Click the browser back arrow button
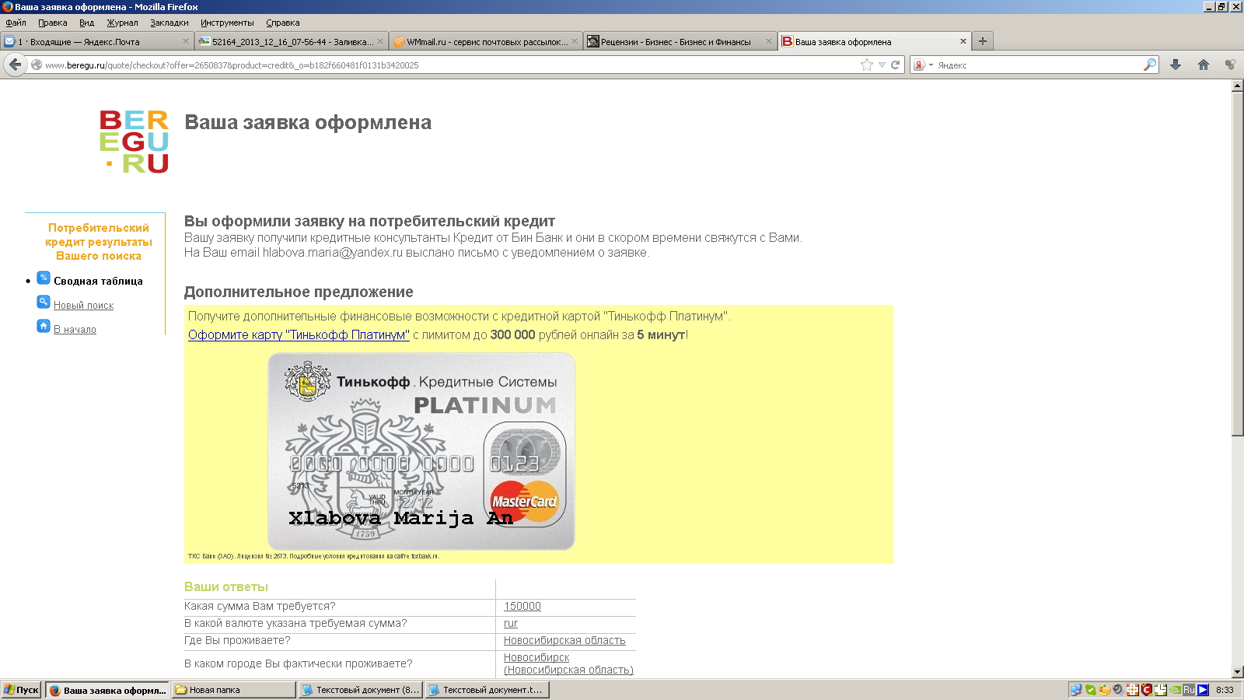Screen dimensions: 1244x700 [15, 65]
